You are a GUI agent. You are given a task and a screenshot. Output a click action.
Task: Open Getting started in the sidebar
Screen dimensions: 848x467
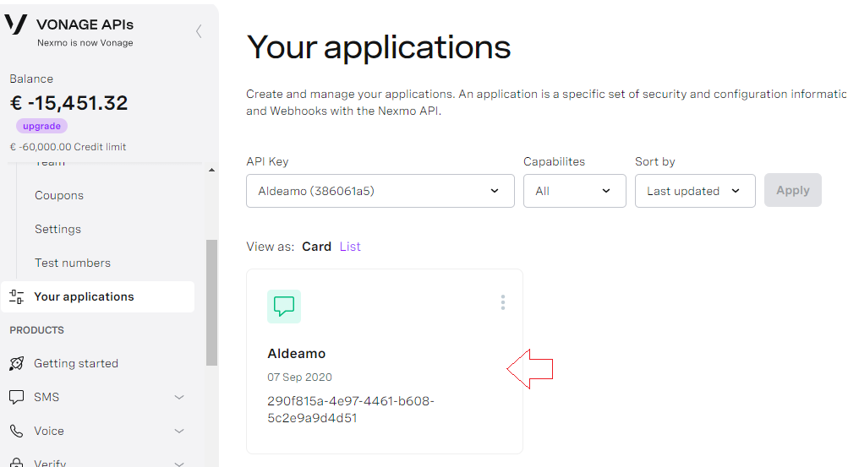click(x=76, y=363)
